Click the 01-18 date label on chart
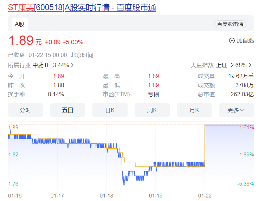The height and width of the screenshot is (201, 259). click(x=106, y=196)
